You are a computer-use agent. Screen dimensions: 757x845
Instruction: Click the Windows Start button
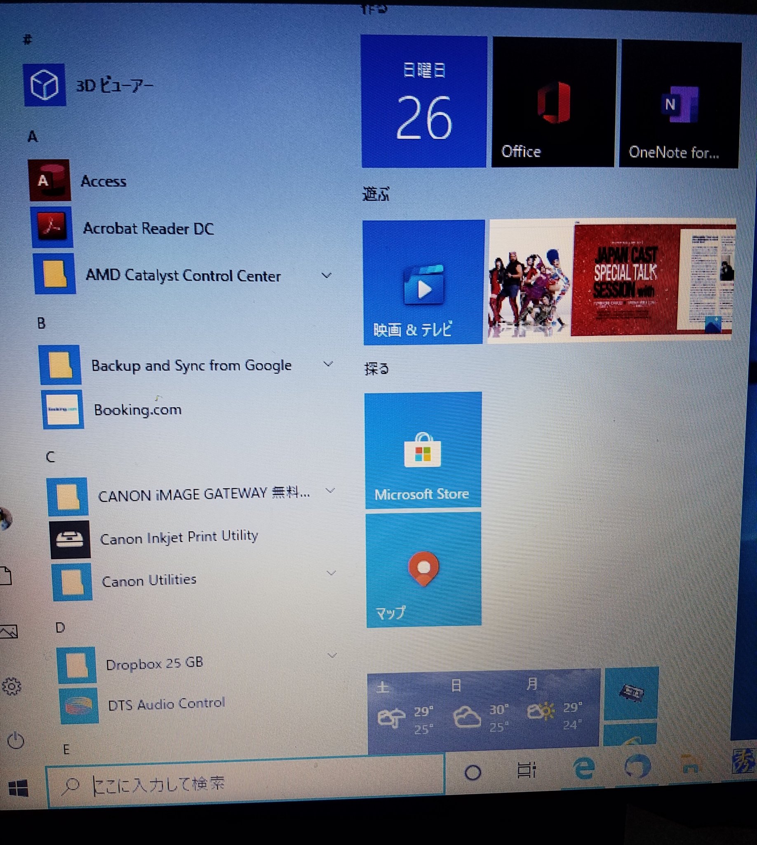pos(18,788)
